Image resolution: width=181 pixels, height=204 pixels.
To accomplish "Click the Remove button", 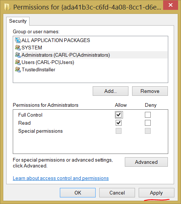I will [x=150, y=91].
